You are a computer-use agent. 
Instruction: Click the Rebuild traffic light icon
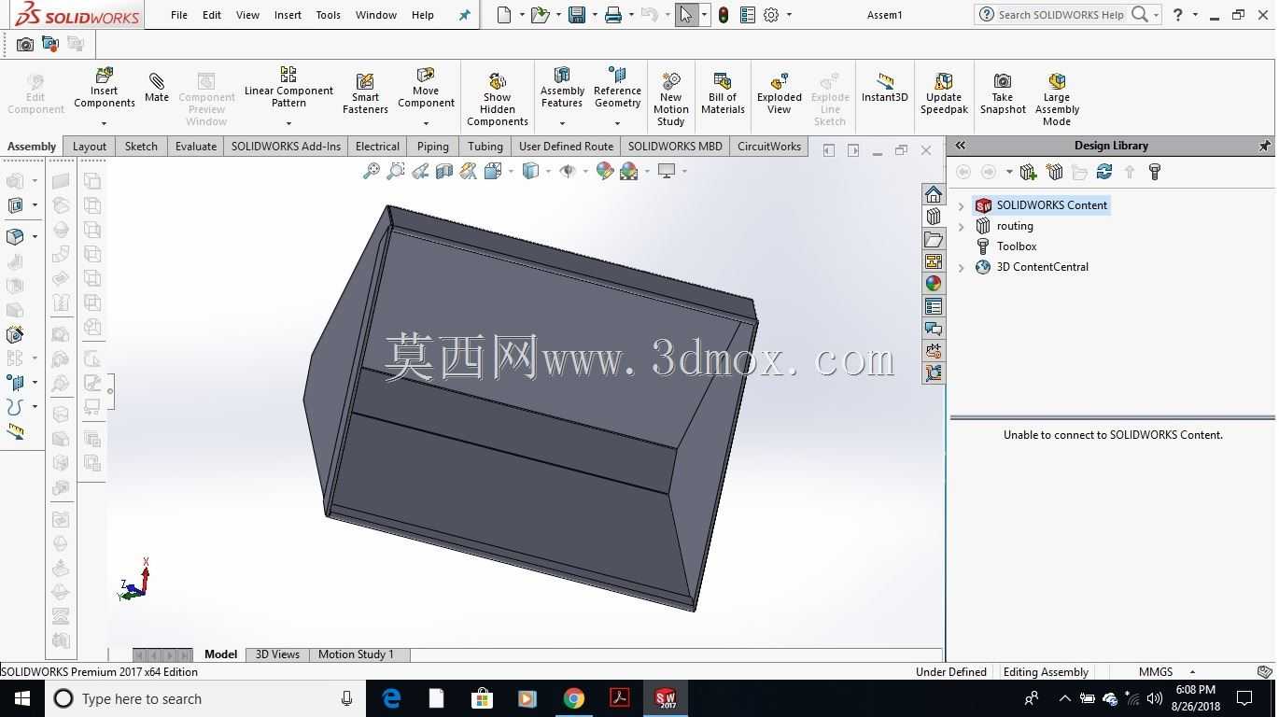pos(724,15)
